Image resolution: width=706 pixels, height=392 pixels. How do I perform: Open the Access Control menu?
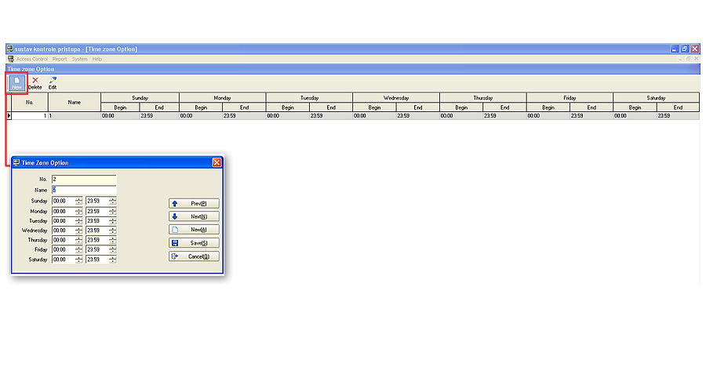coord(32,59)
